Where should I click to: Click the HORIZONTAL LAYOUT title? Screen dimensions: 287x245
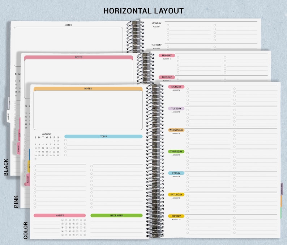click(x=143, y=11)
